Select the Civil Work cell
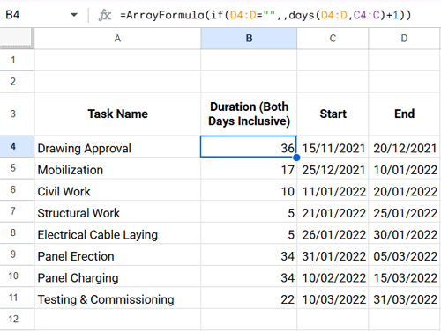Image resolution: width=441 pixels, height=331 pixels. (117, 190)
